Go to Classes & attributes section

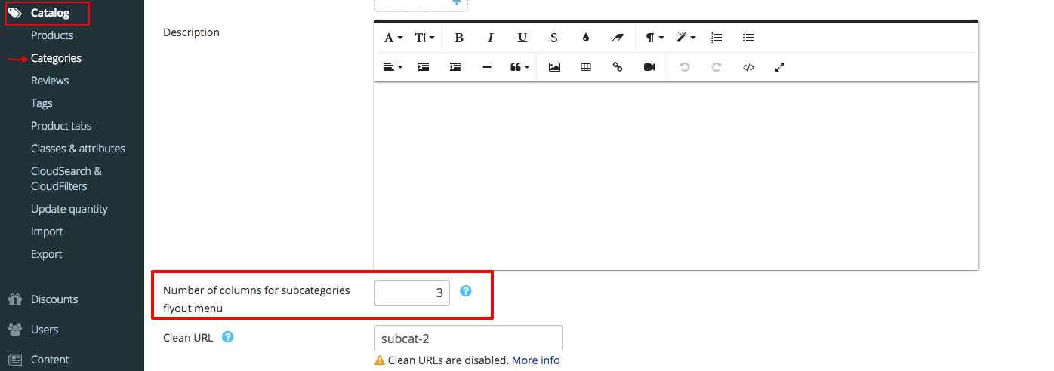pyautogui.click(x=78, y=149)
